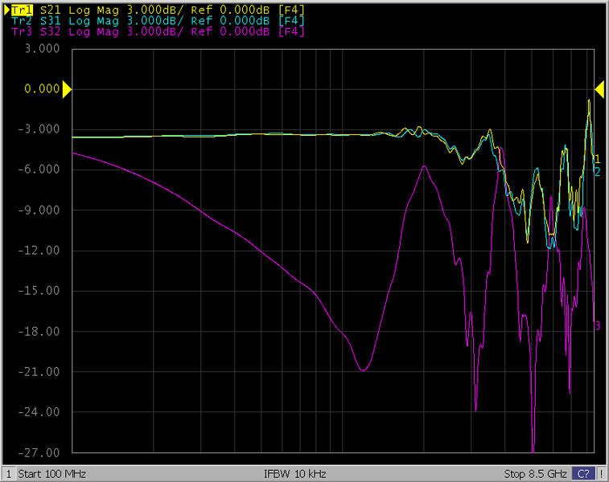Activate the Tr3 S32 trace
Image resolution: width=609 pixels, height=482 pixels.
[20, 32]
